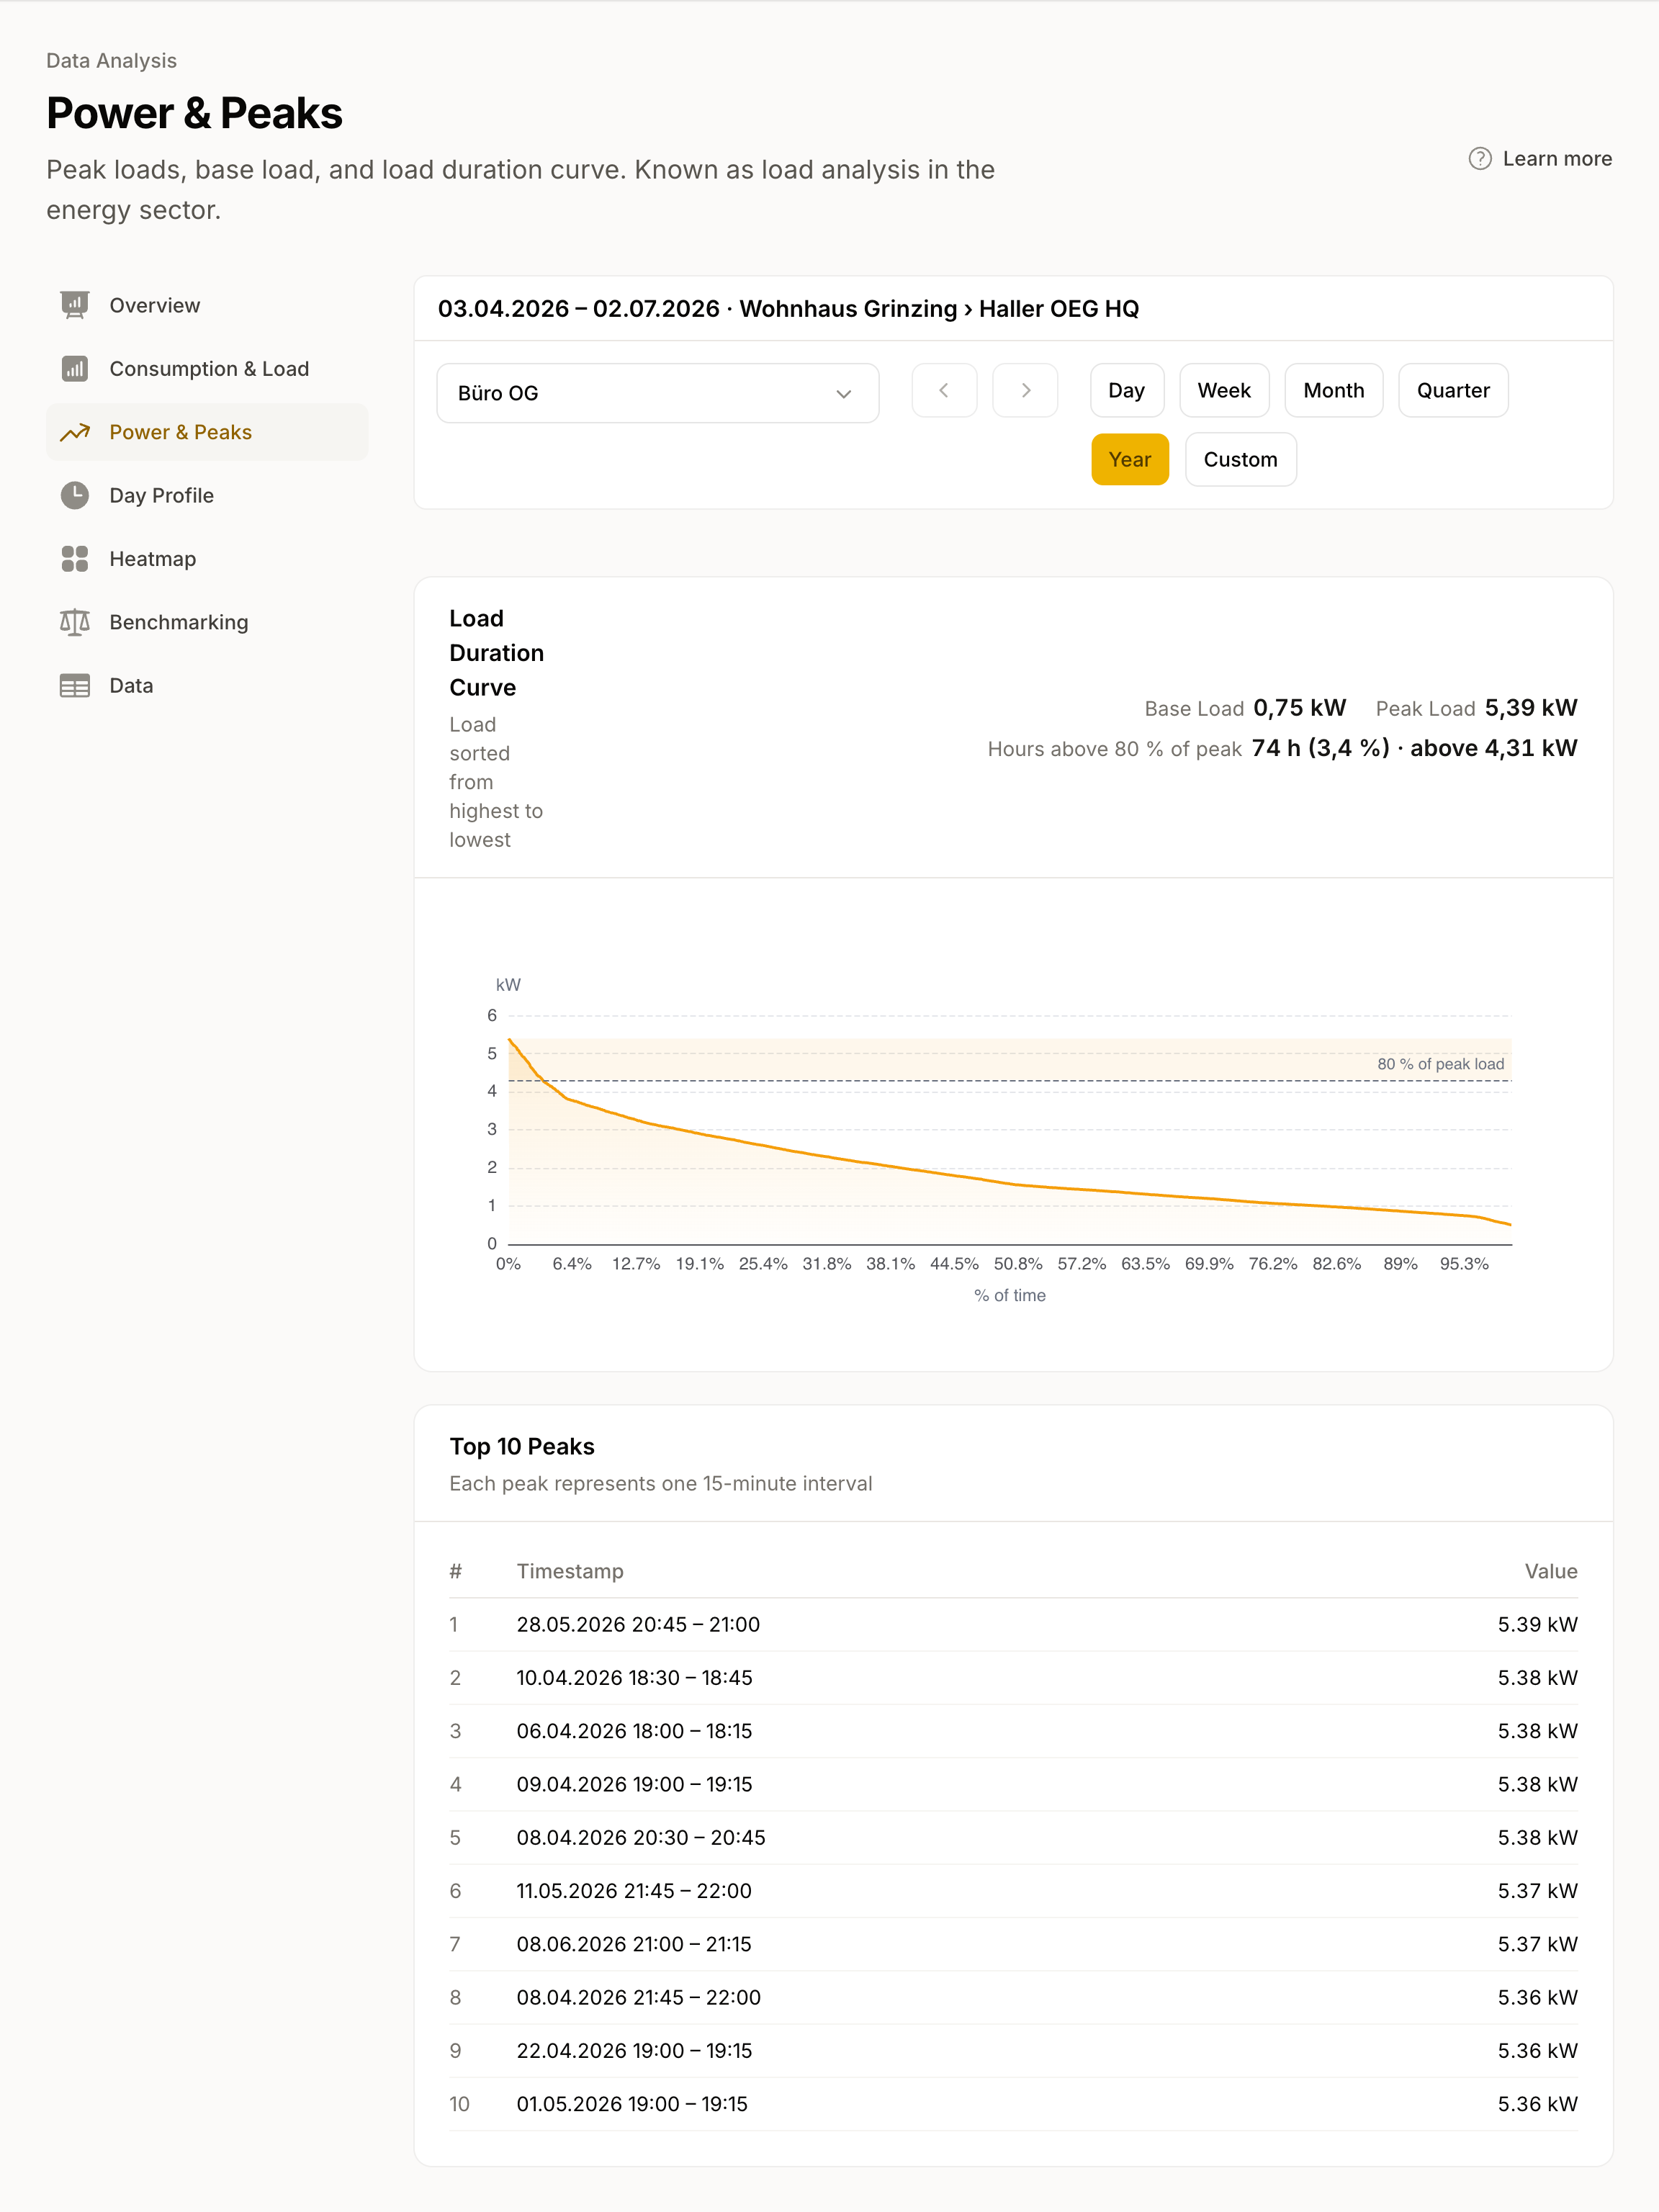Select Power & Peaks in sidebar
The image size is (1659, 2212).
pos(207,432)
